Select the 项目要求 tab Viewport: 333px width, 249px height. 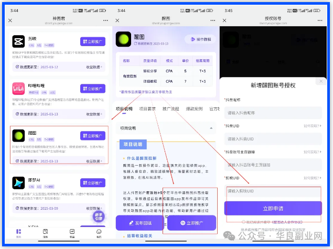[147, 109]
